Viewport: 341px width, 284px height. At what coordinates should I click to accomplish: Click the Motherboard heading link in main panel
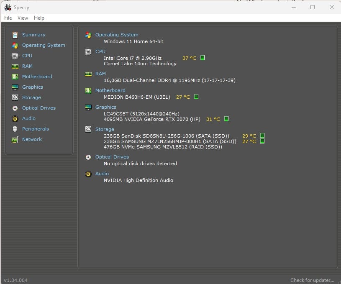[x=110, y=90]
